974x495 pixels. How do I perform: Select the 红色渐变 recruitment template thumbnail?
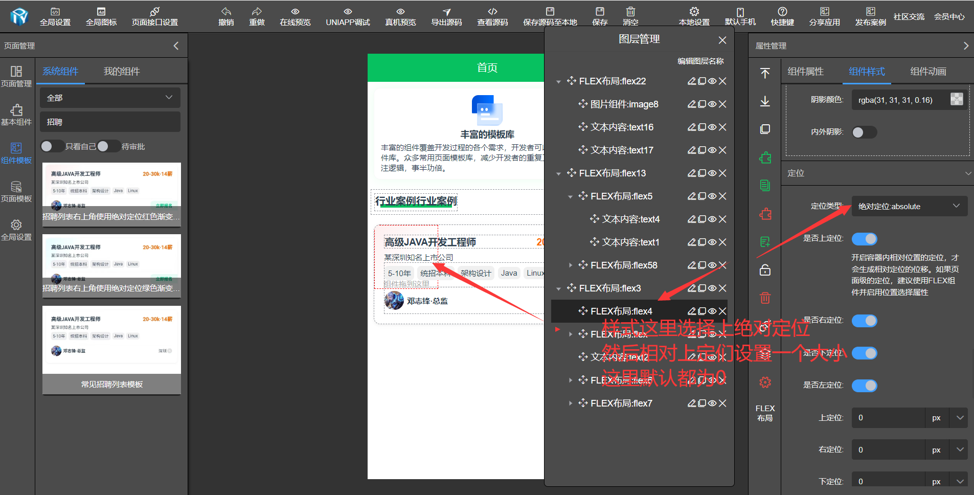[111, 194]
